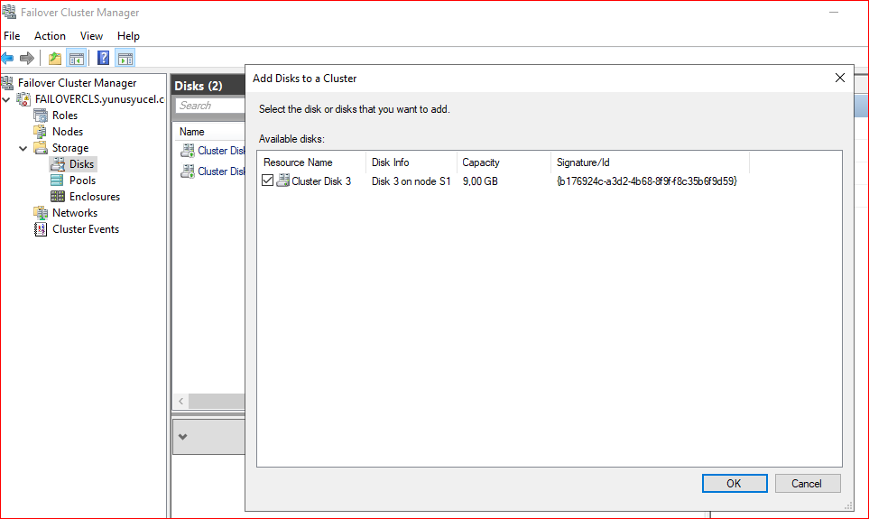Open the first Cluster Disk link in list
Image resolution: width=869 pixels, height=519 pixels.
click(x=221, y=150)
